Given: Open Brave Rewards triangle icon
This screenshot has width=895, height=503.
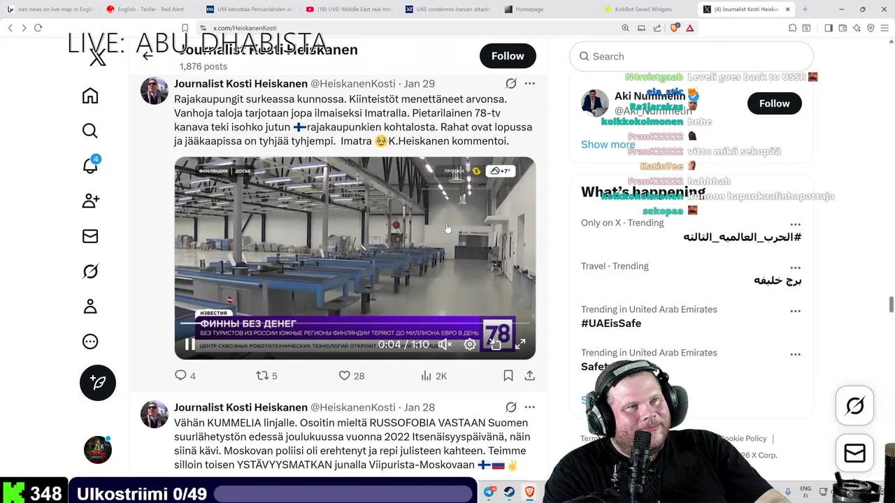Looking at the screenshot, I should pyautogui.click(x=690, y=28).
